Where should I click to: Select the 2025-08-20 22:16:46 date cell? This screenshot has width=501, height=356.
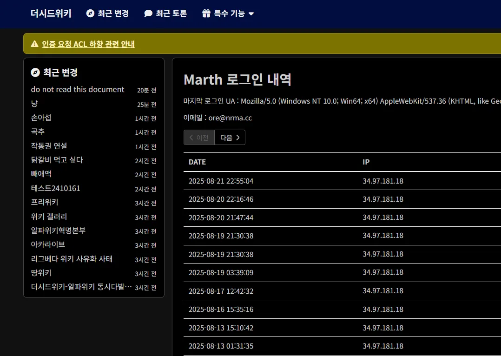[x=221, y=199]
